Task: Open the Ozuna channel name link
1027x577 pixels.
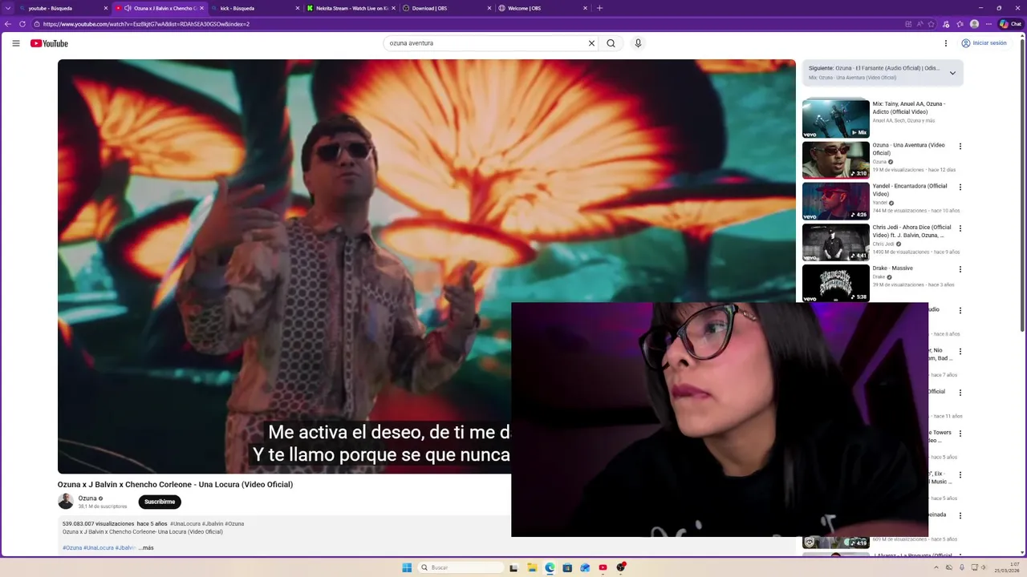Action: coord(87,498)
